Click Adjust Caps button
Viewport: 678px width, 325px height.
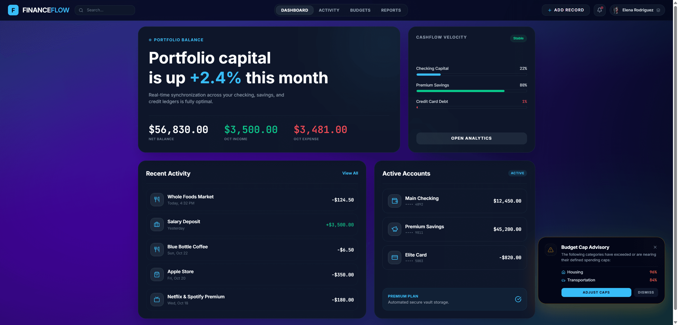(596, 292)
